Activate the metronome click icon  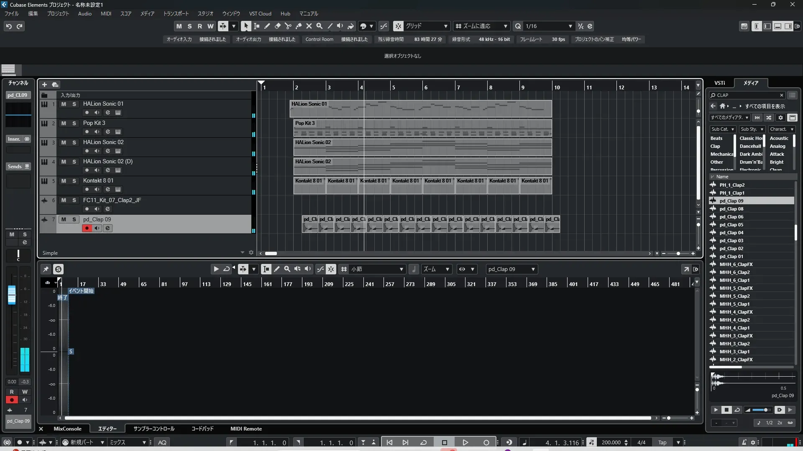coord(744,442)
